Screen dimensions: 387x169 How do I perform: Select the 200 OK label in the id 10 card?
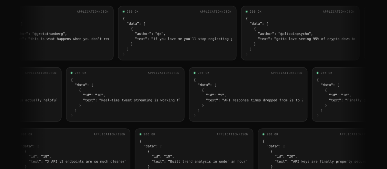coord(327,73)
